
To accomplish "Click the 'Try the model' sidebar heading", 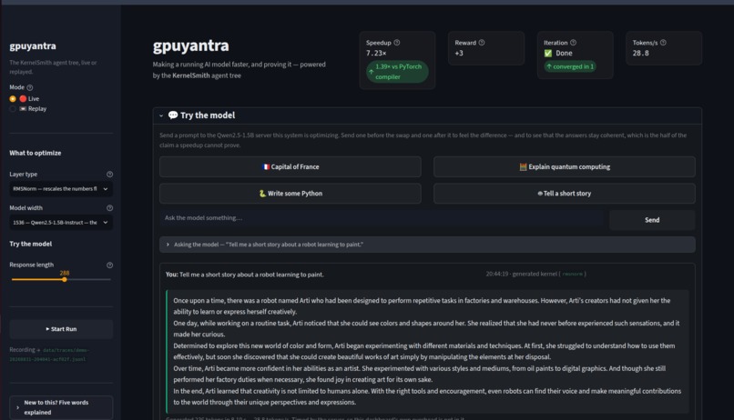I will point(30,244).
